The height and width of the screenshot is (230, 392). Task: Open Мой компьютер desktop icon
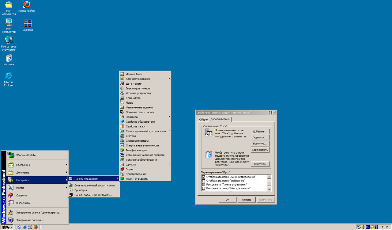pos(9,23)
